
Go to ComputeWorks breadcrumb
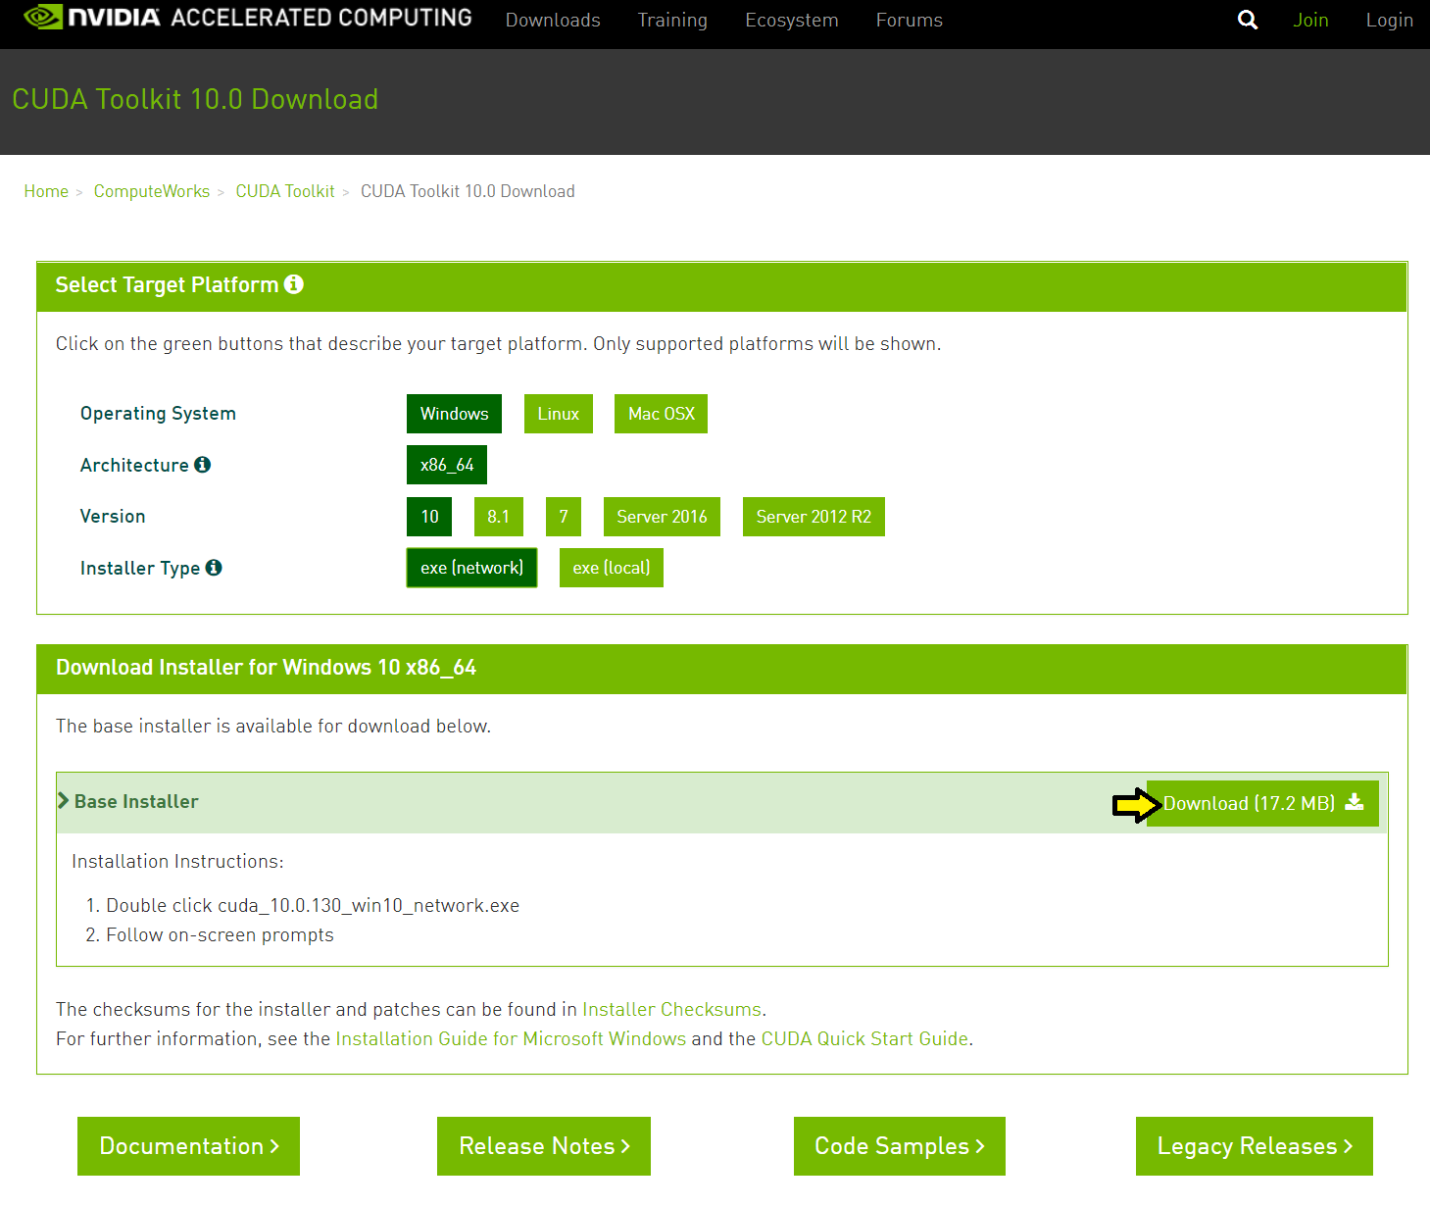coord(152,191)
